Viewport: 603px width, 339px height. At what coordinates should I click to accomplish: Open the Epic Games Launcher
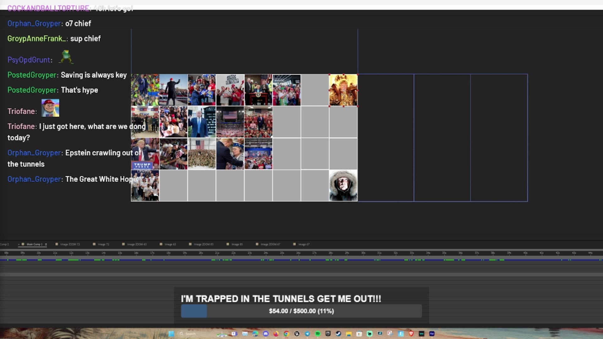[x=328, y=334]
